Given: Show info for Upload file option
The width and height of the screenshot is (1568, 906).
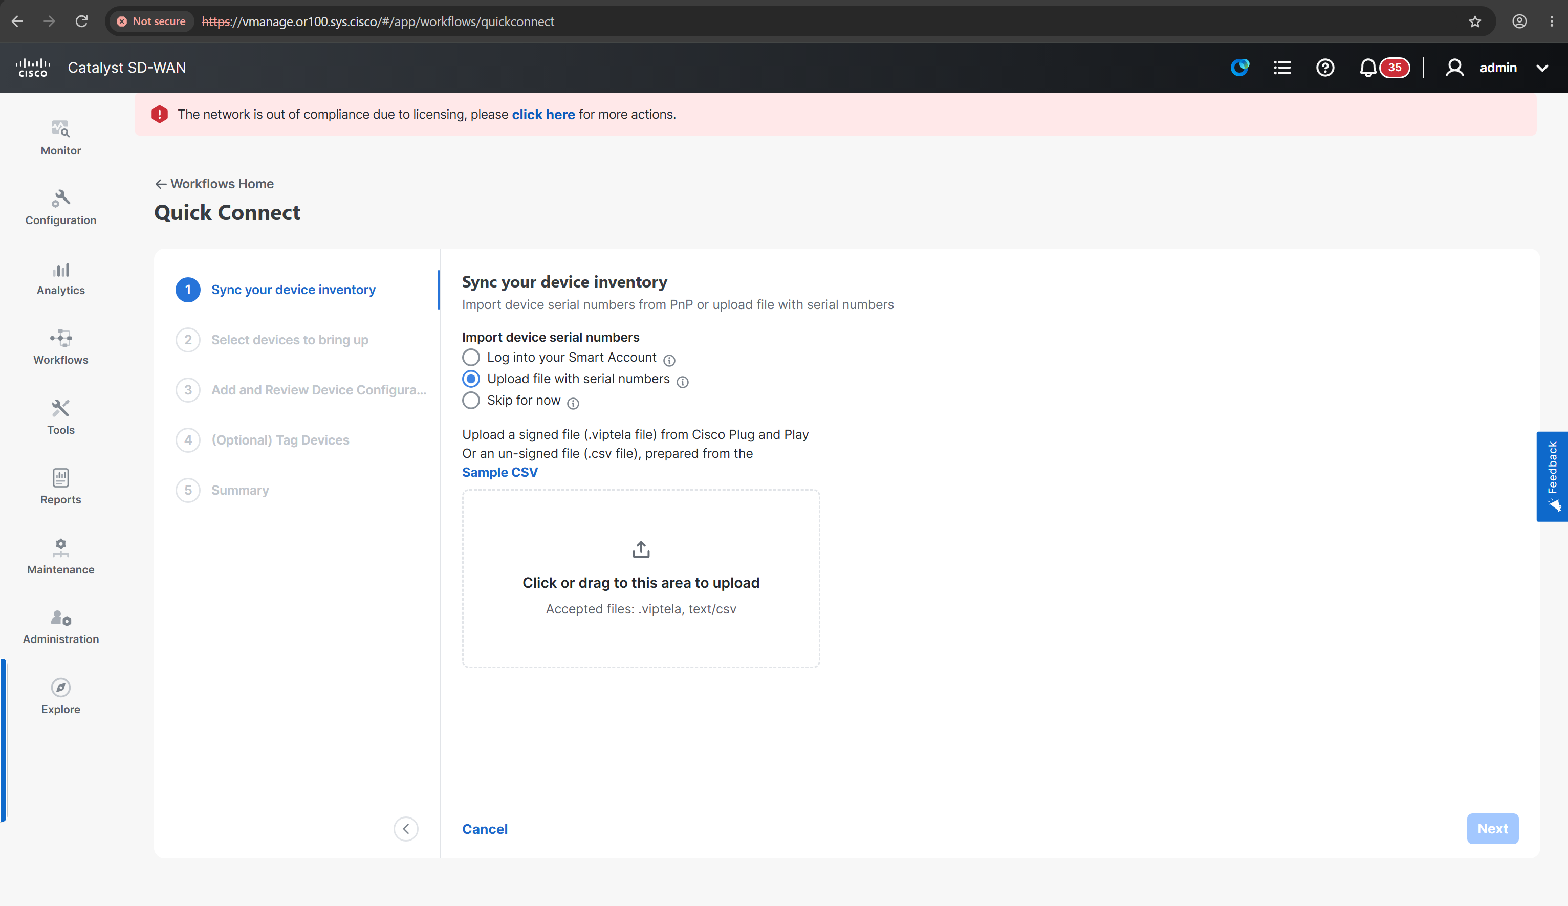Looking at the screenshot, I should (x=683, y=382).
